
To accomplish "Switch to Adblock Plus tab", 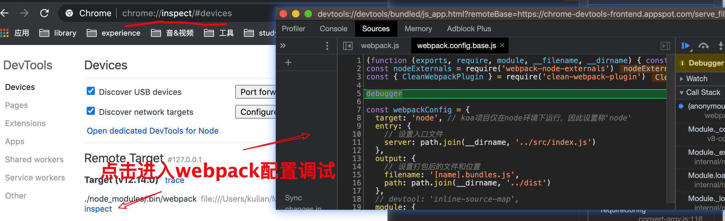I will 469,29.
